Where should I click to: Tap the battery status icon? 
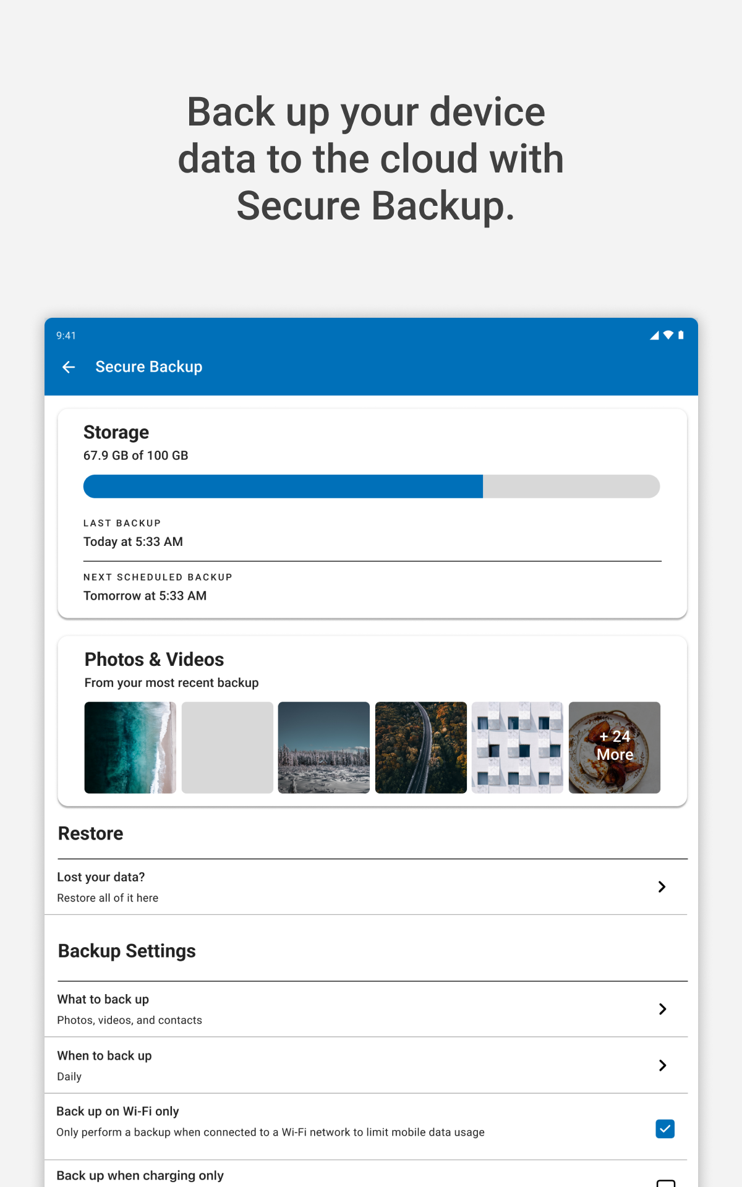(681, 335)
